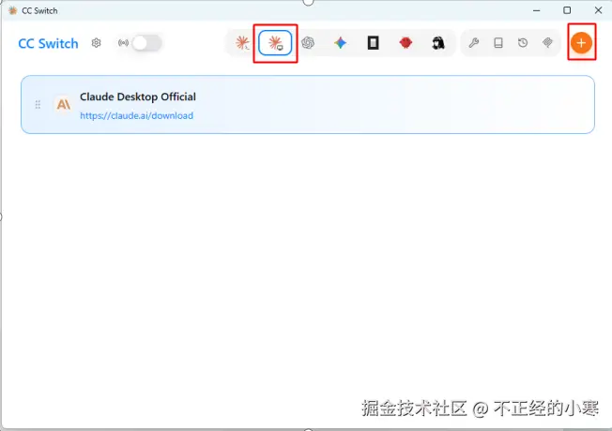Image resolution: width=612 pixels, height=431 pixels.
Task: Add a new provider with orange plus
Action: [x=582, y=43]
